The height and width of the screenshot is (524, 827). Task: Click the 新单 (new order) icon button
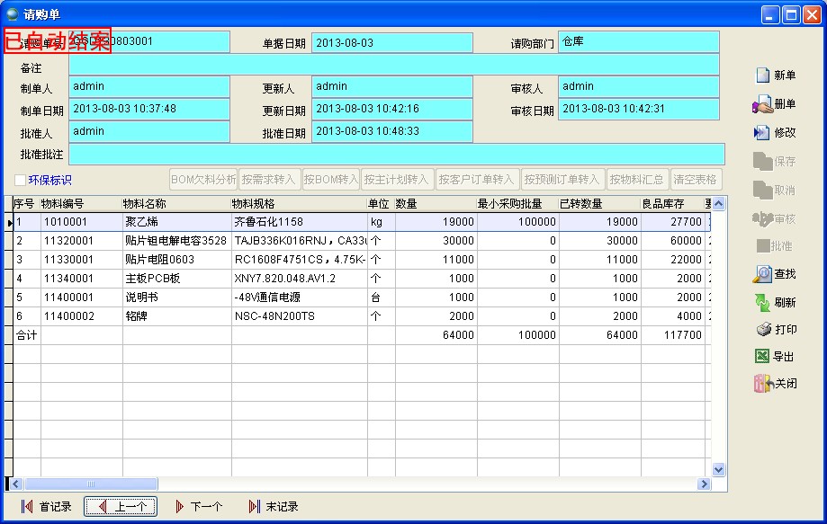(x=775, y=76)
